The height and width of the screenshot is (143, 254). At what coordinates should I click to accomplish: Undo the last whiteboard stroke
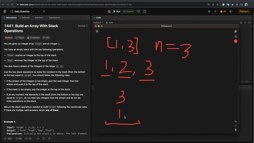point(236,122)
